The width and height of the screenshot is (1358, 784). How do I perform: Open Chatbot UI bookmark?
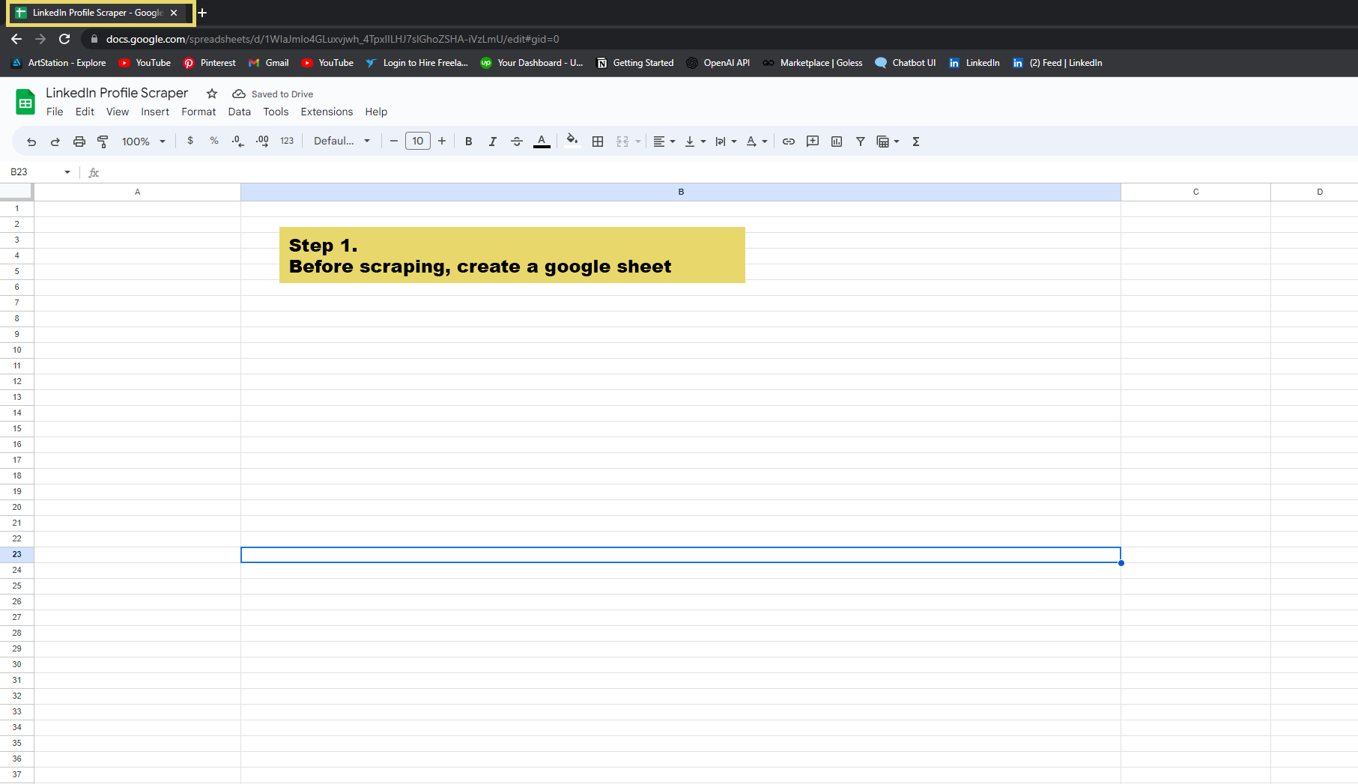906,63
